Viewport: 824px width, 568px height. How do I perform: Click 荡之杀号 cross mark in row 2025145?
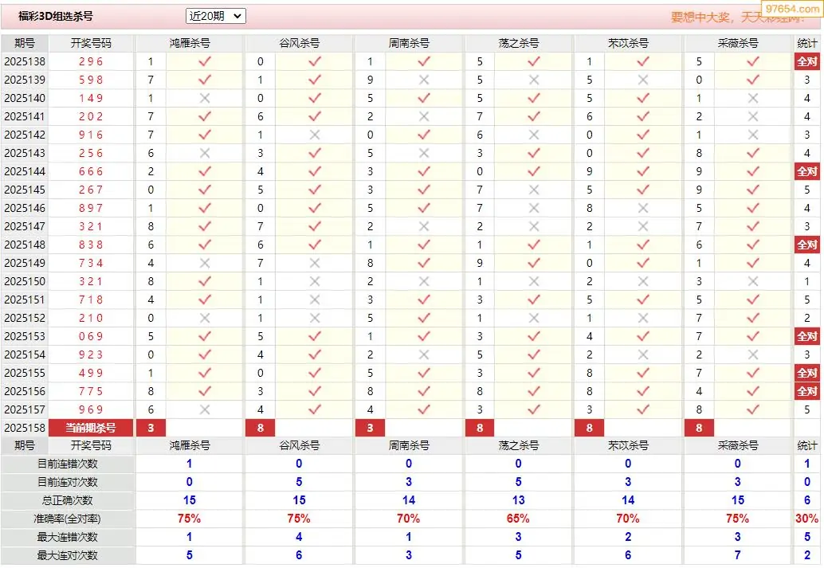coord(534,190)
